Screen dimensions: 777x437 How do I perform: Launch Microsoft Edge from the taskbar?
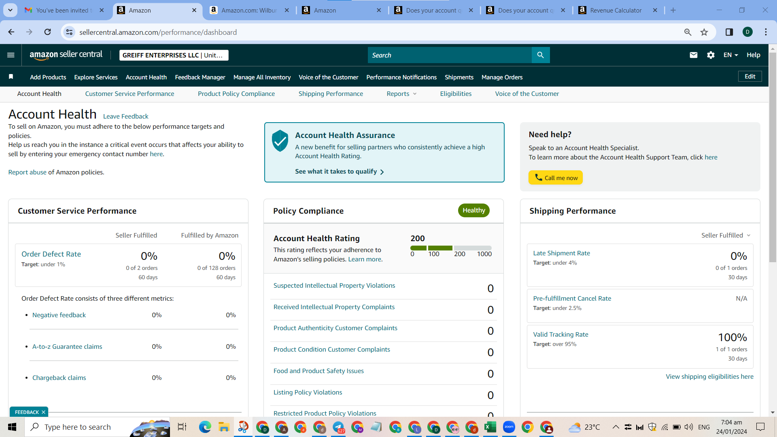[205, 427]
